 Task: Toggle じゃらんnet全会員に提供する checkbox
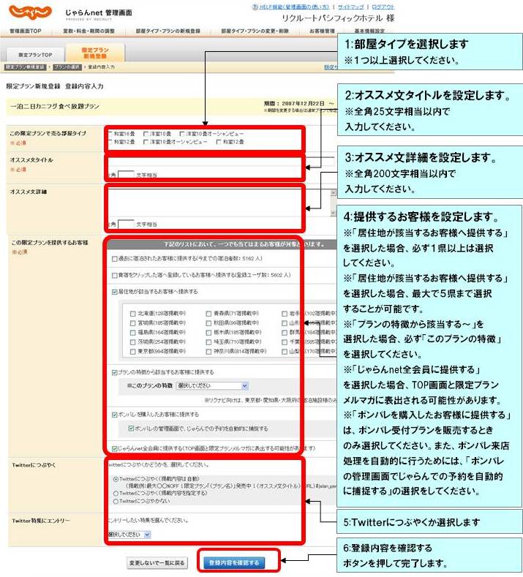(x=113, y=448)
